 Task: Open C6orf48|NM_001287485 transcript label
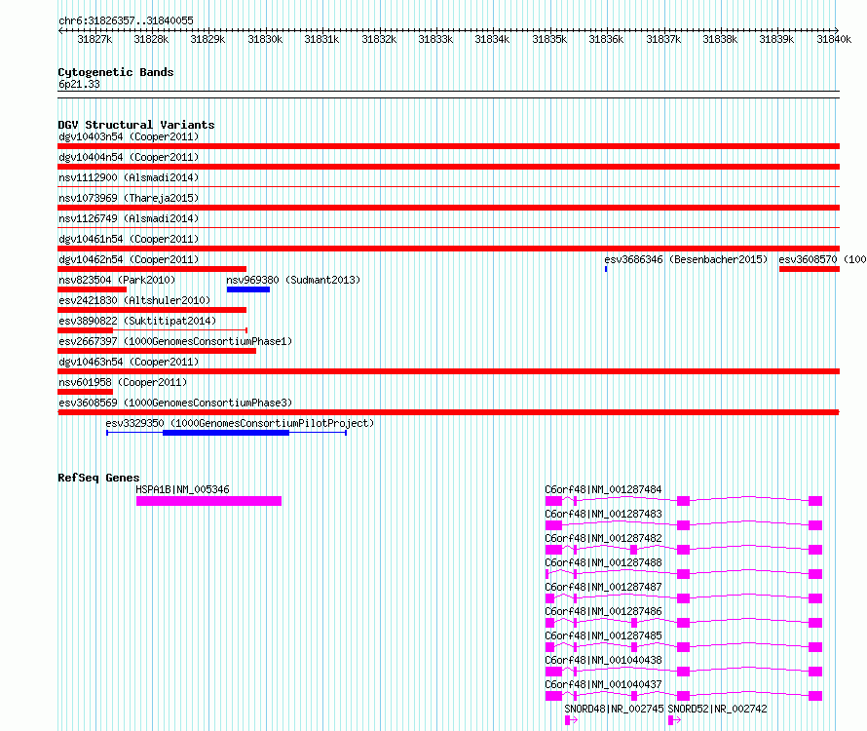pyautogui.click(x=603, y=635)
